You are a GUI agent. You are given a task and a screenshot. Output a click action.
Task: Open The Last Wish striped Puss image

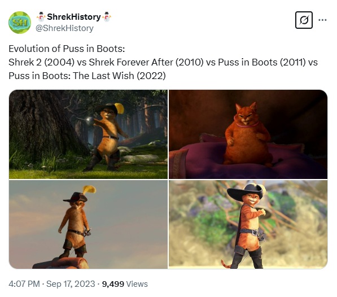tap(248, 224)
